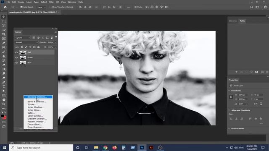Click Load path as selection icon in Paths panel
Image resolution: width=269 pixels, height=151 pixels.
click(247, 72)
